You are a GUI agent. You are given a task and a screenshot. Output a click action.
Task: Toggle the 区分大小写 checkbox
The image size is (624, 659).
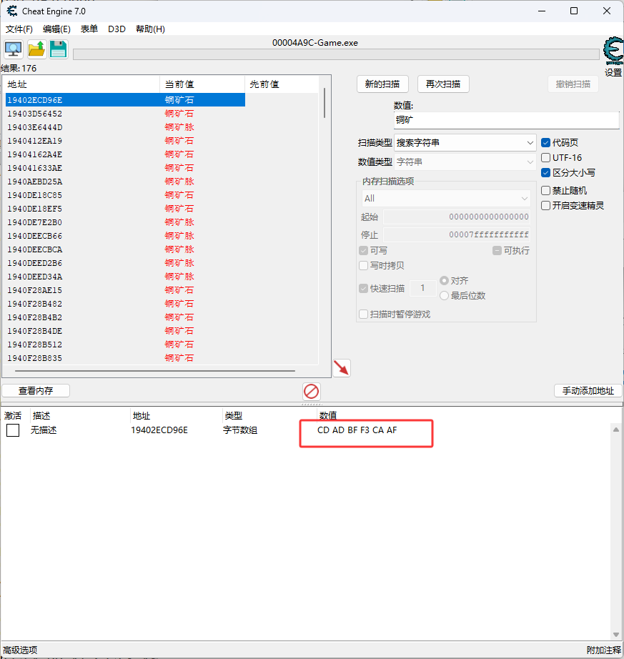(546, 173)
